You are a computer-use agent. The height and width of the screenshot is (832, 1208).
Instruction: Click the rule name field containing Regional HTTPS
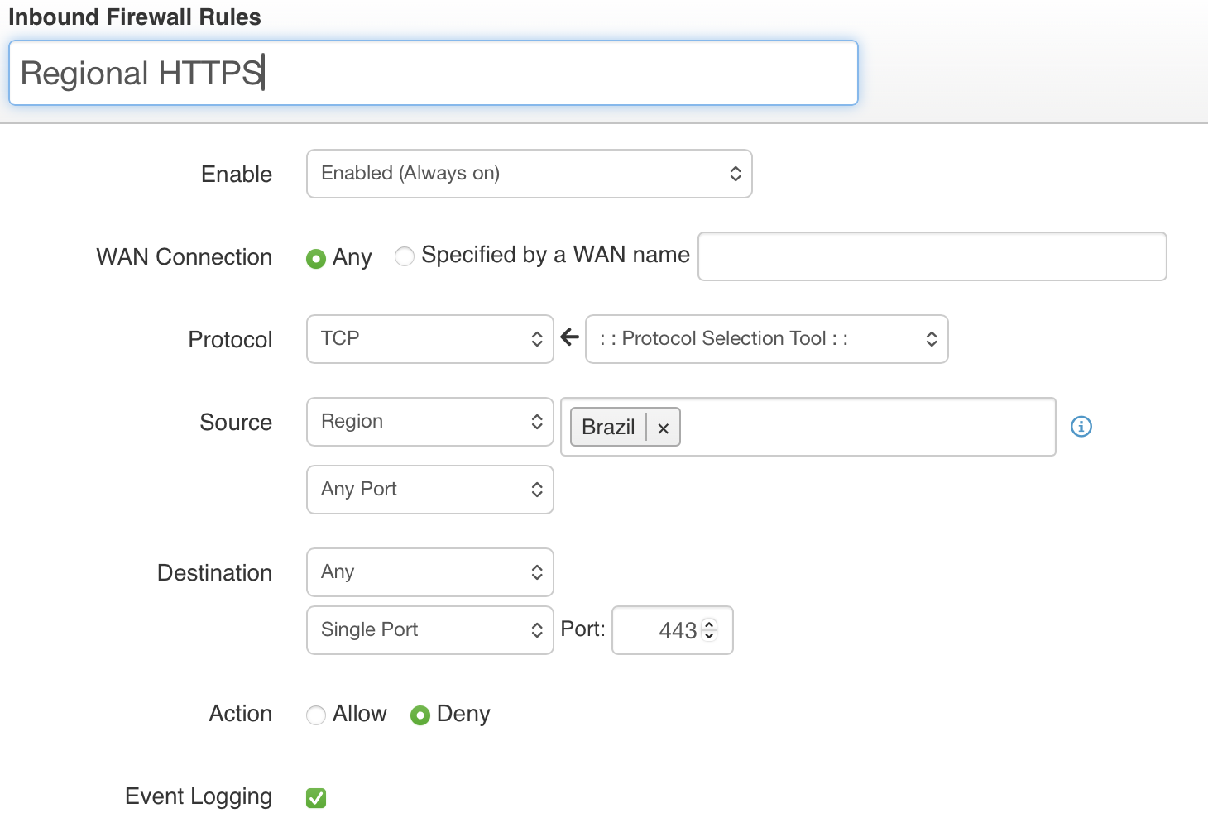pos(433,74)
